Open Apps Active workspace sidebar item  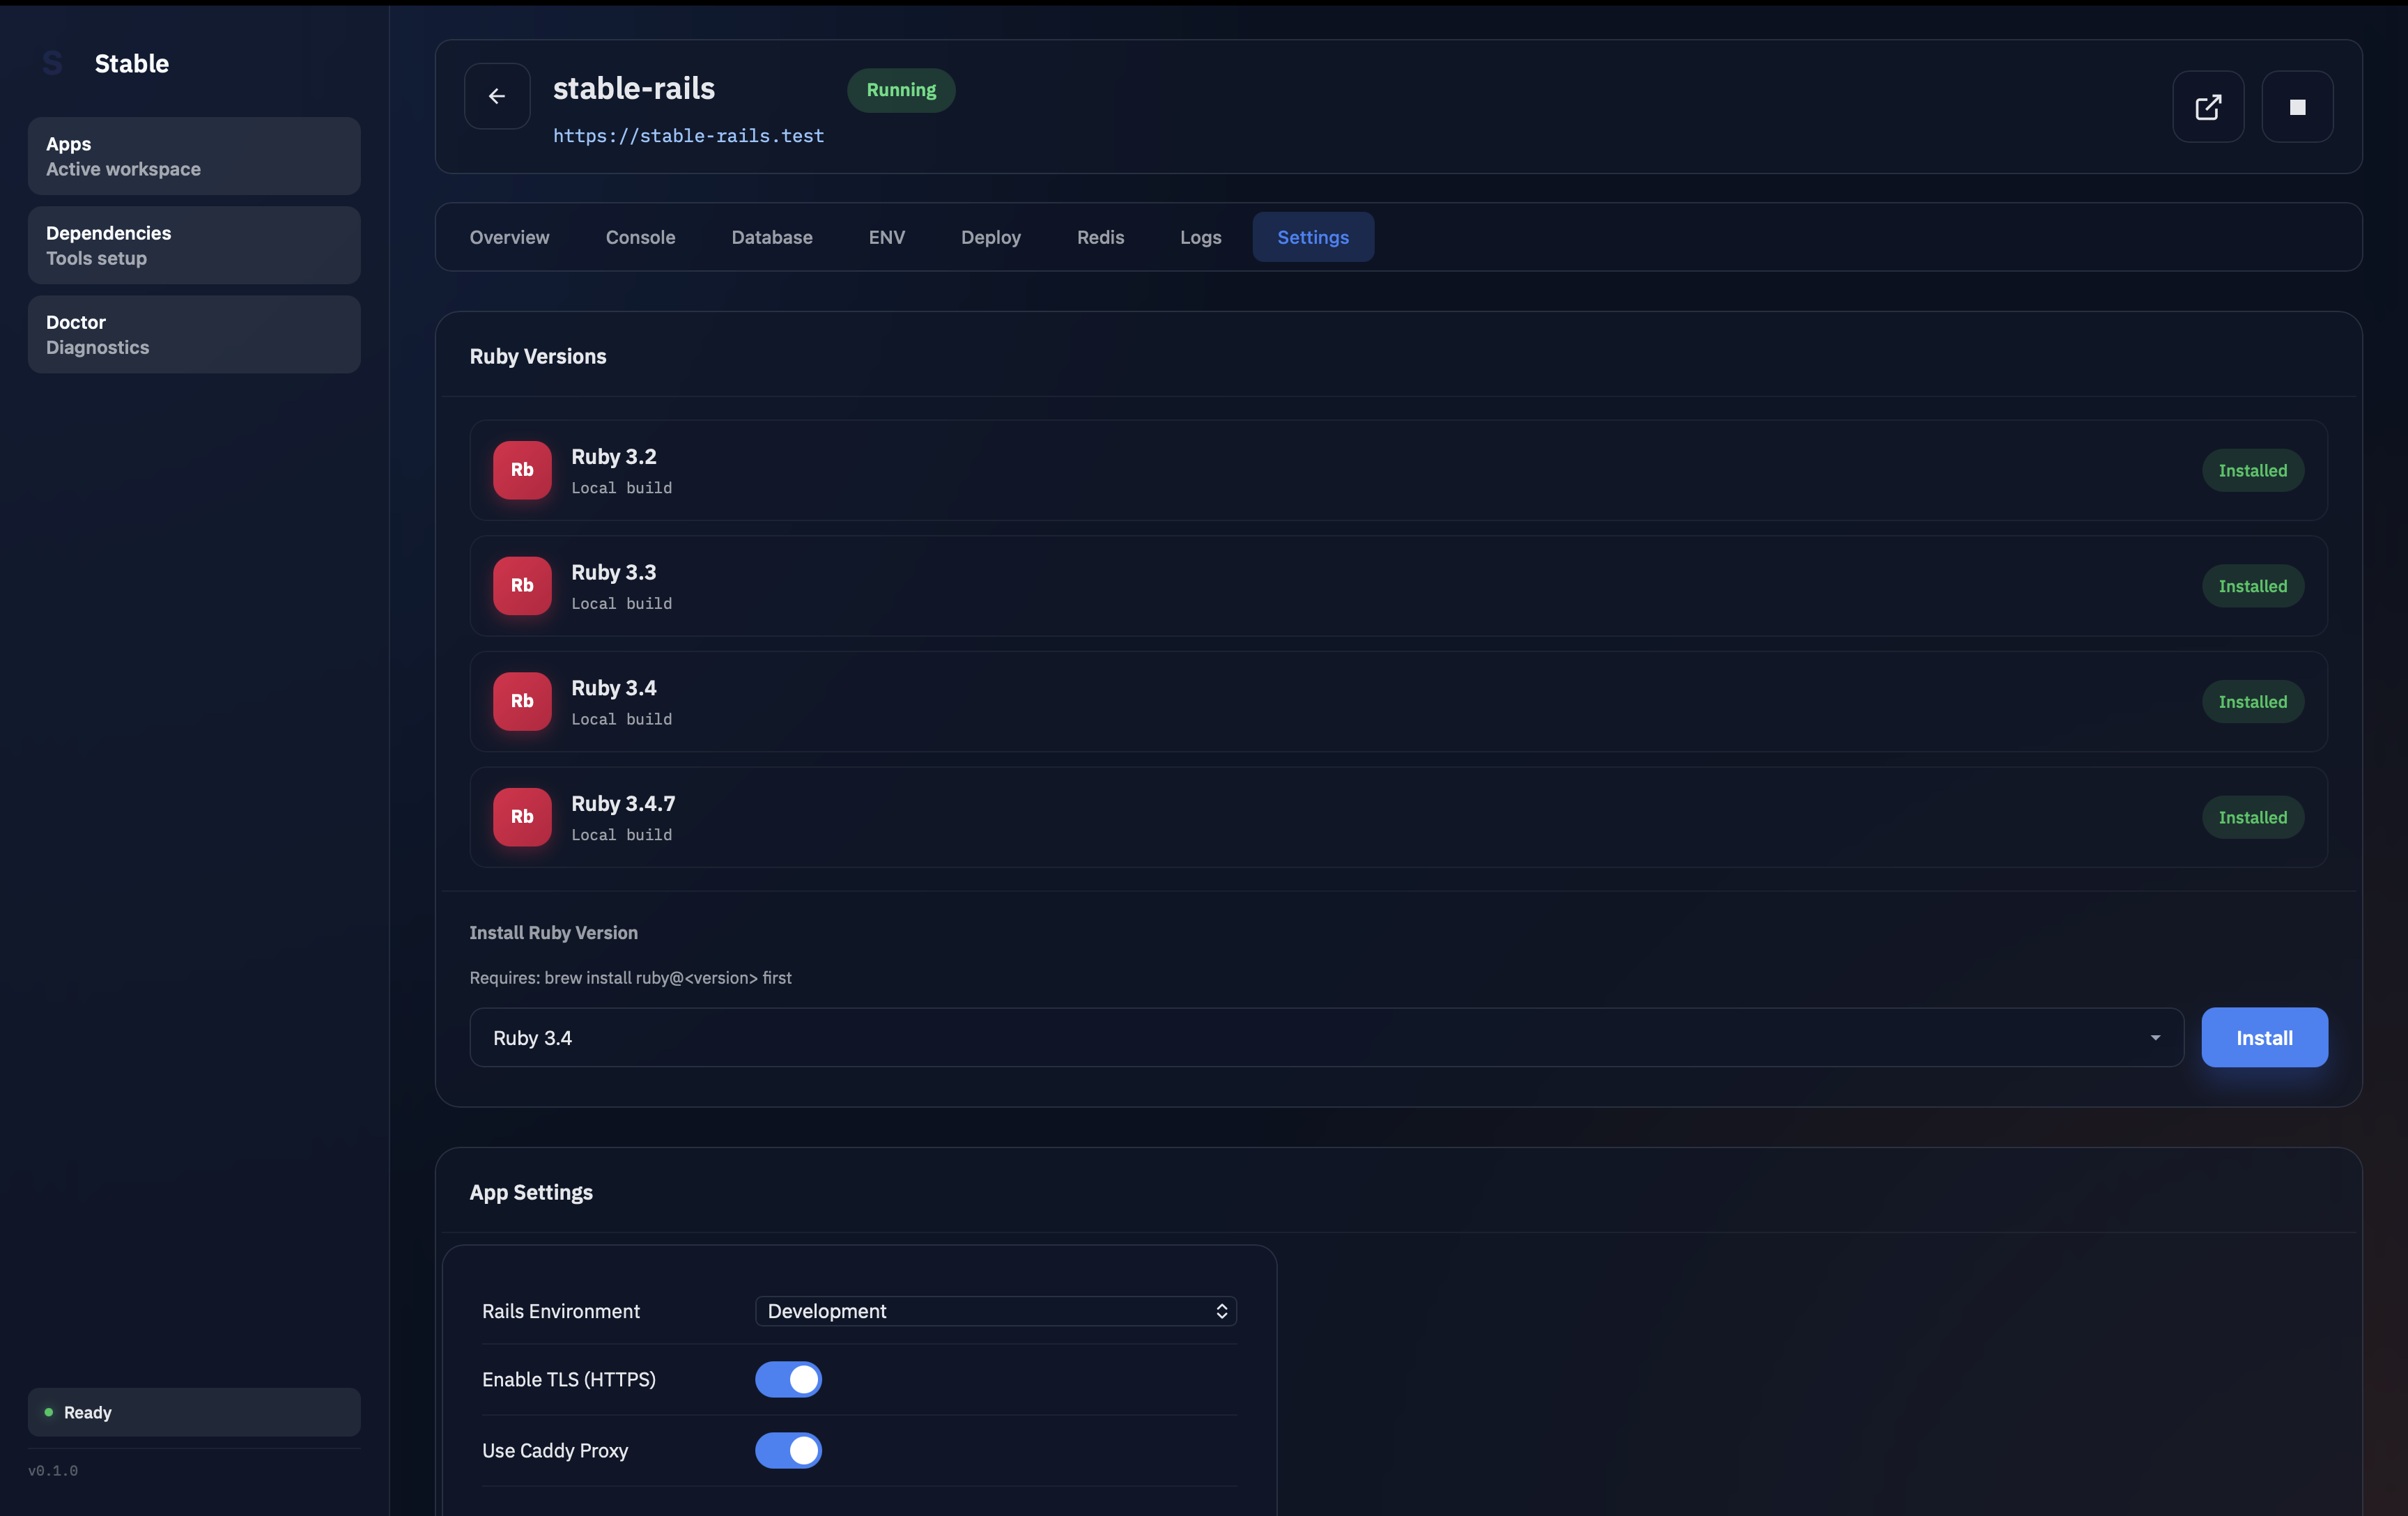tap(194, 156)
